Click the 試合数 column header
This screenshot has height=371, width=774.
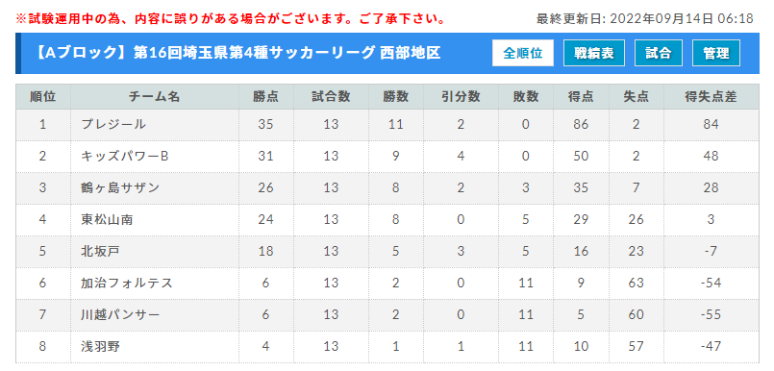tap(331, 97)
